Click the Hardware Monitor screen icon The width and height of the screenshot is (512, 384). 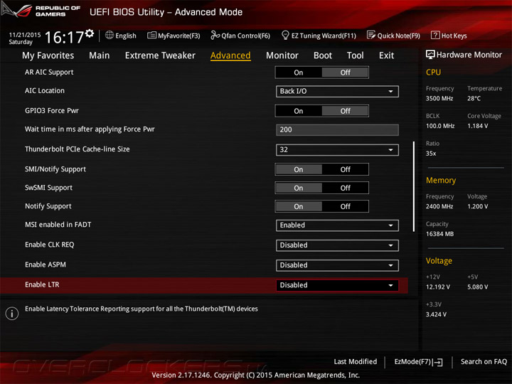pos(430,55)
